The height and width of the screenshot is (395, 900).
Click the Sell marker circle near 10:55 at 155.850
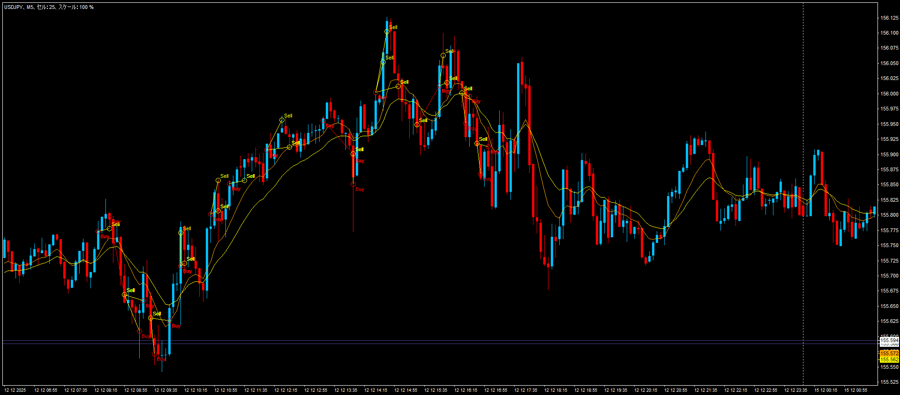tap(218, 180)
